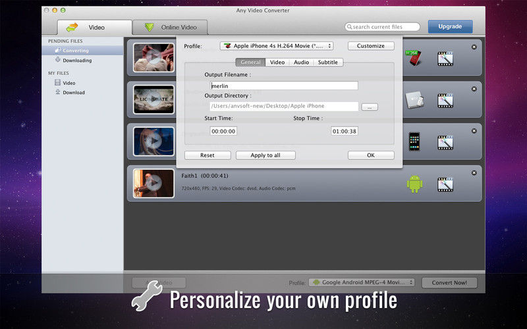Click the Stop Time field
527x329 pixels.
(344, 131)
